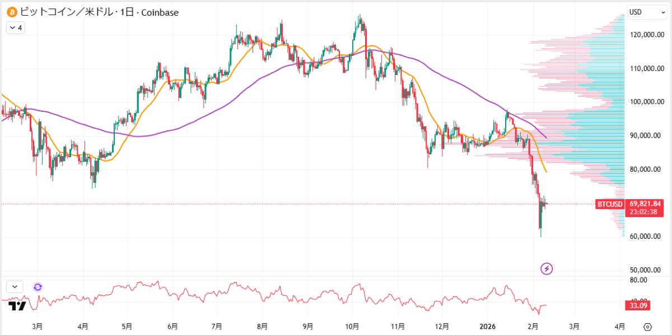Click the red BTCUSD price tag
Viewport: 672px width, 335px height.
[x=610, y=204]
